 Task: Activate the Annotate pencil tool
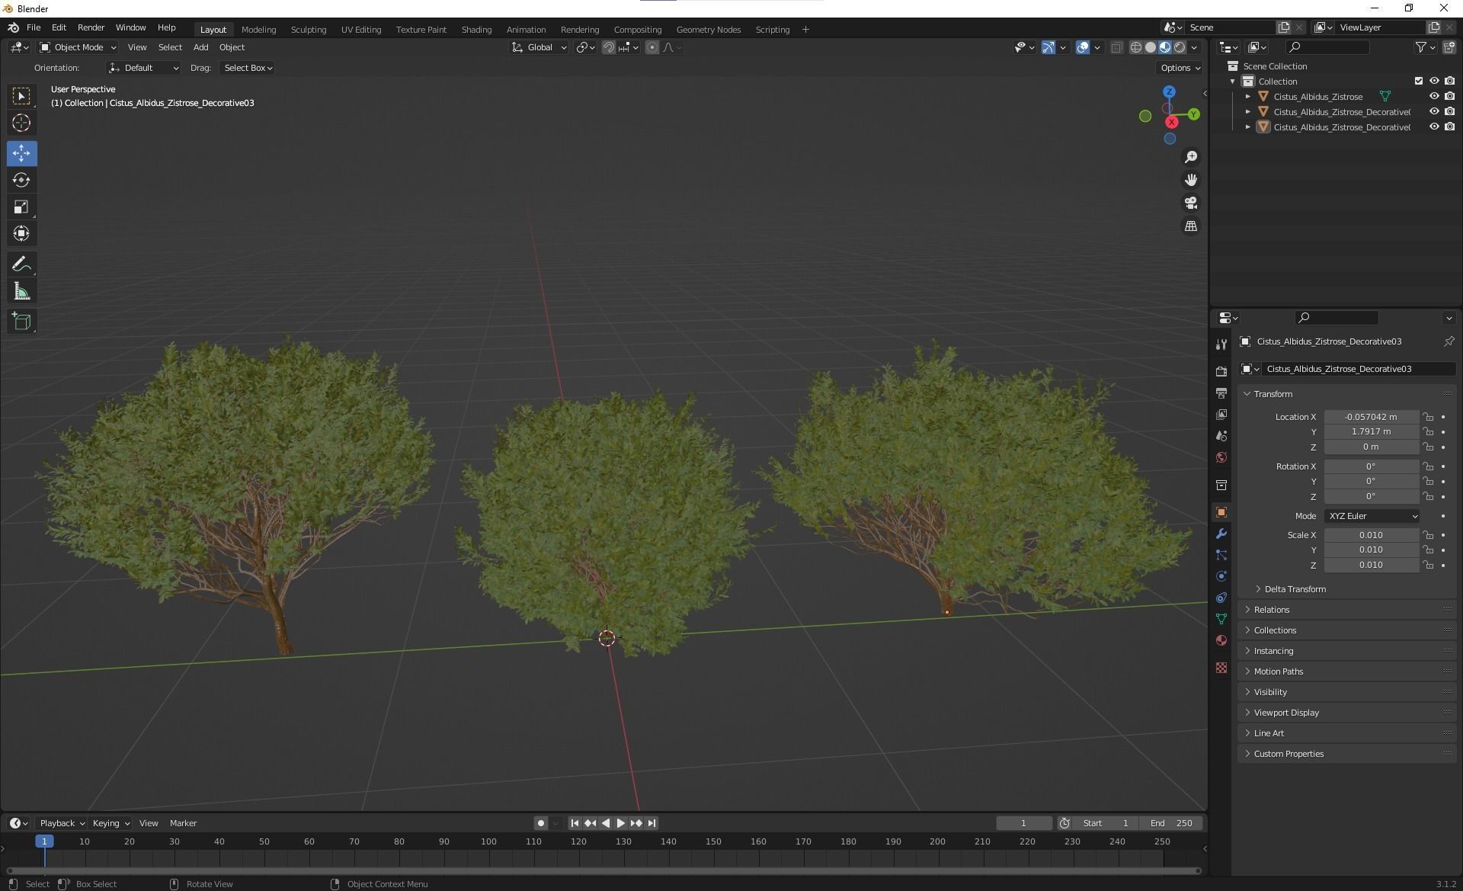point(21,264)
